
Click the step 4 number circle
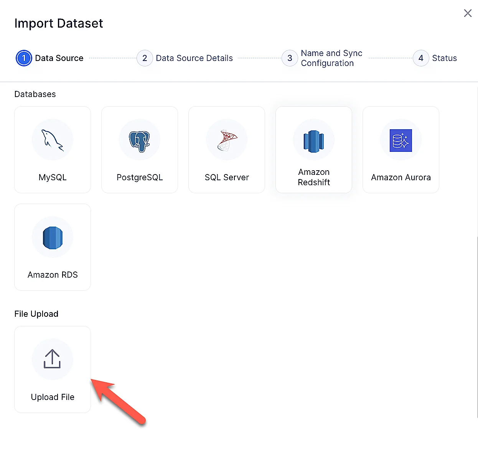click(x=421, y=58)
